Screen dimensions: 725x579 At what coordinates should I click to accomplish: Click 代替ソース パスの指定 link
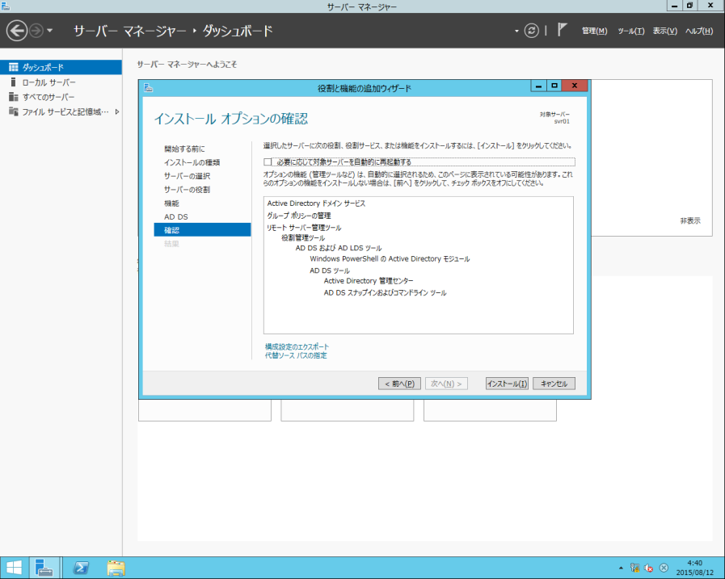click(296, 355)
